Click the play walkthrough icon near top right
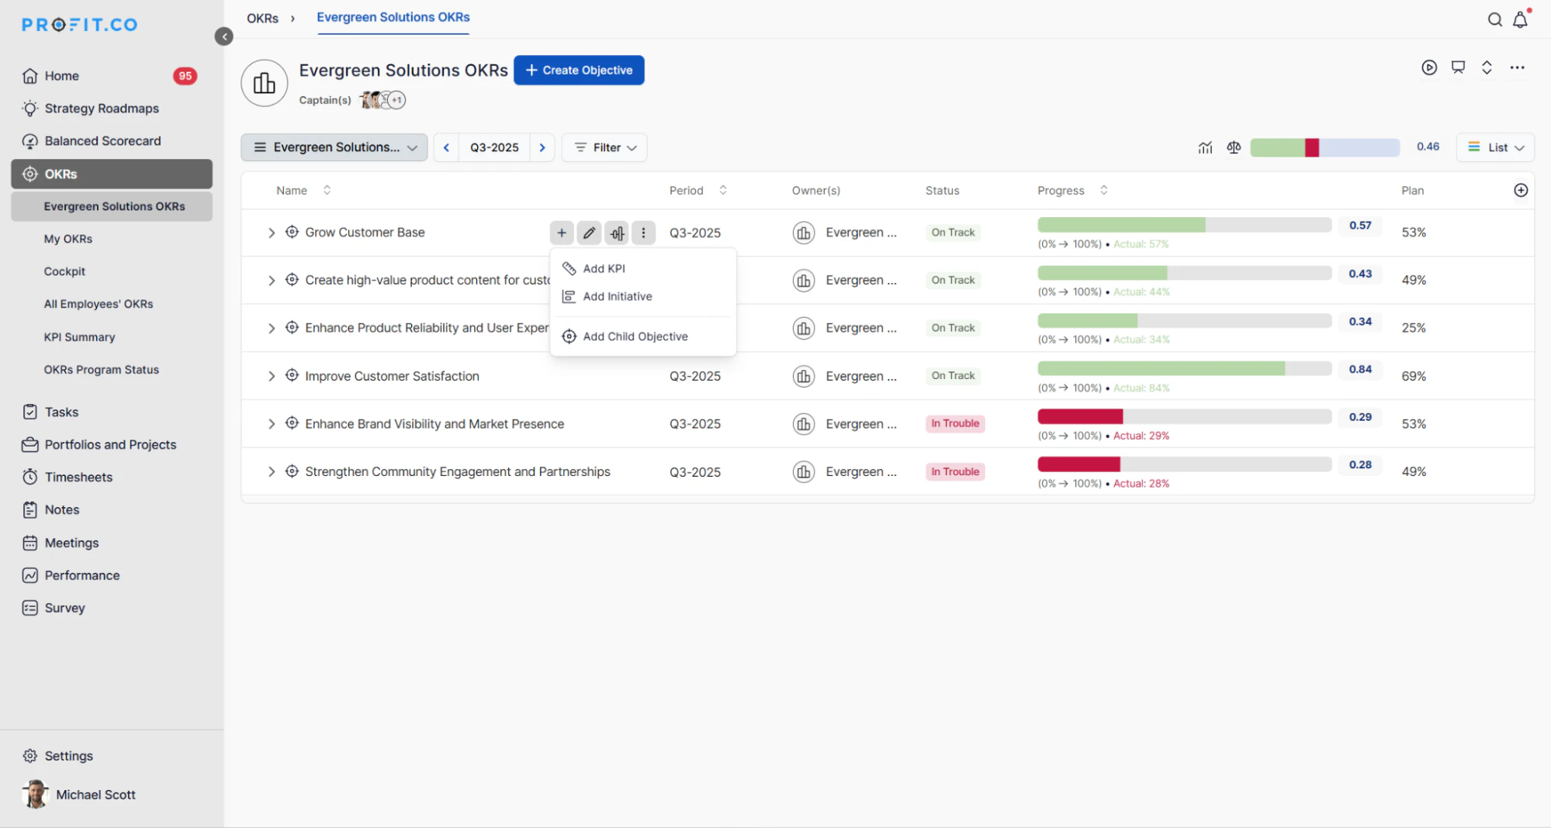This screenshot has width=1551, height=828. coord(1429,67)
